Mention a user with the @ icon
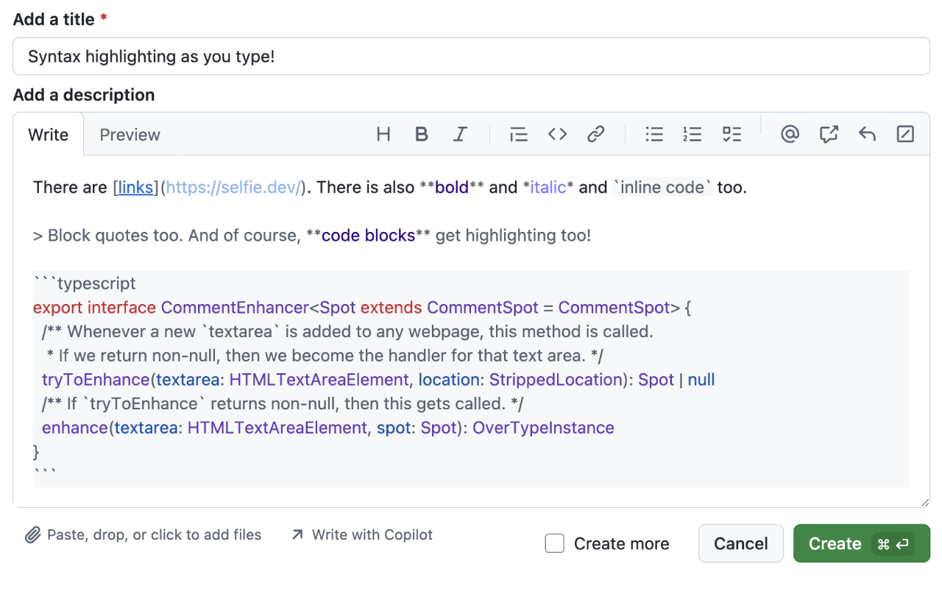Image resolution: width=942 pixels, height=589 pixels. coord(790,134)
